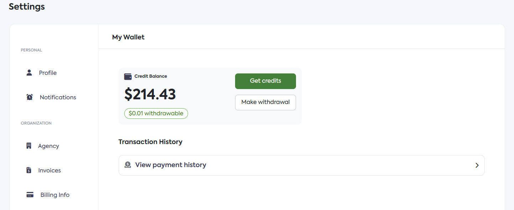Image resolution: width=514 pixels, height=210 pixels.
Task: Expand payment history with the chevron arrow
Action: tap(477, 165)
